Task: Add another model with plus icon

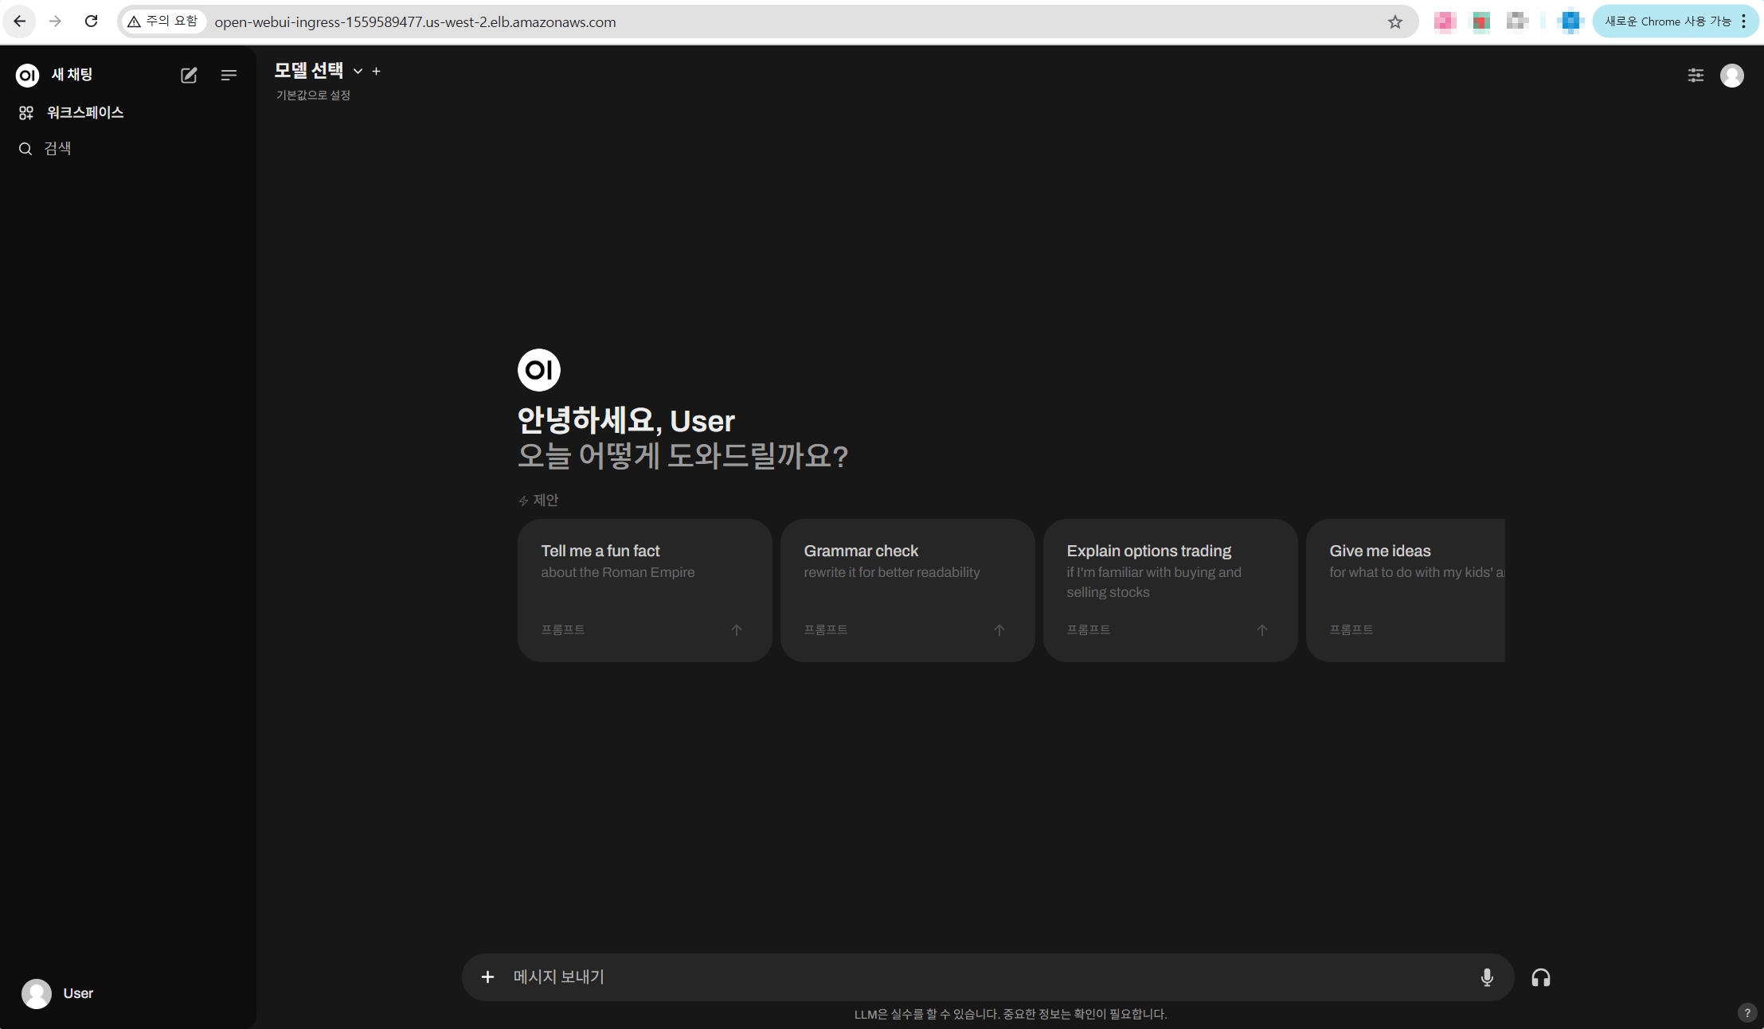Action: [377, 72]
